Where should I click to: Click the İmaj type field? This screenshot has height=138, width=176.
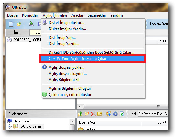click(35, 32)
